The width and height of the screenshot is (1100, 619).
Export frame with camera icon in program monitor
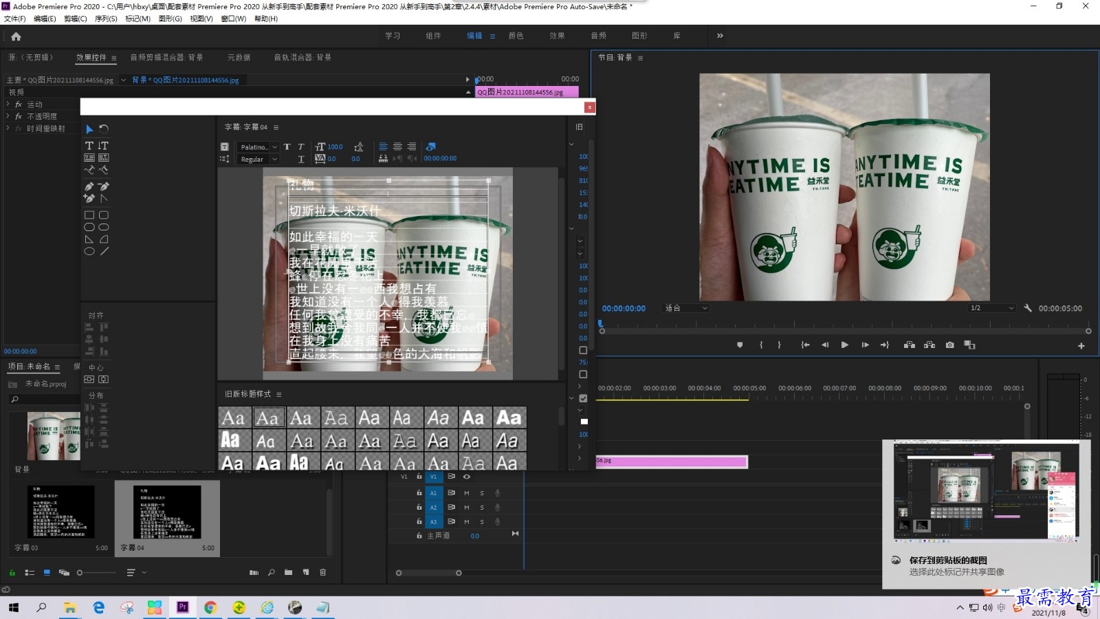point(949,345)
